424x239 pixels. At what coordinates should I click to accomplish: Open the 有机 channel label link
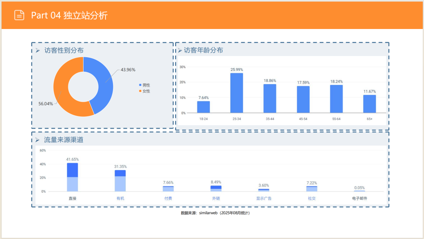(x=120, y=198)
